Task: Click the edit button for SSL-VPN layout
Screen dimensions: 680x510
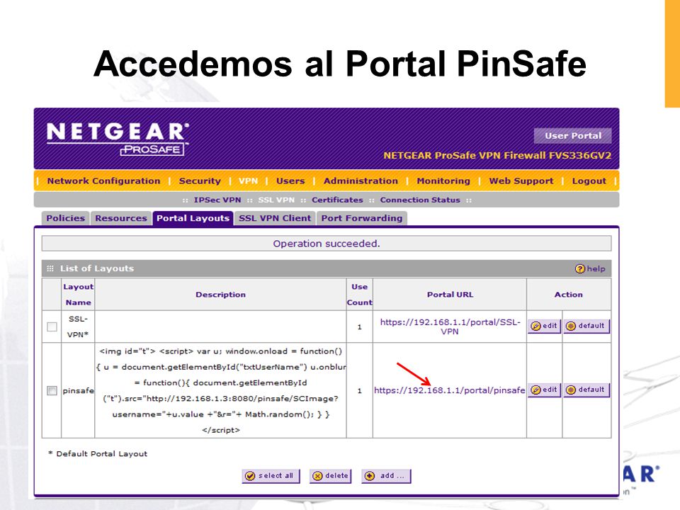Action: coord(544,326)
